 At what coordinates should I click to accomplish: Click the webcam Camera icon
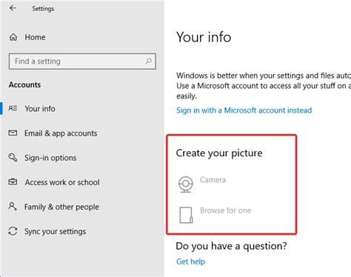click(186, 184)
